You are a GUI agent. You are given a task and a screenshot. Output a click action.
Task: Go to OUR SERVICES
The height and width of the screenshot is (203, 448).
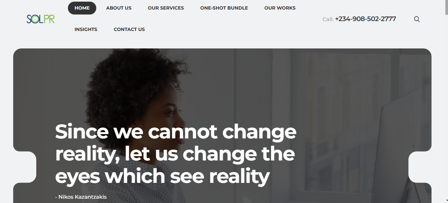click(166, 8)
